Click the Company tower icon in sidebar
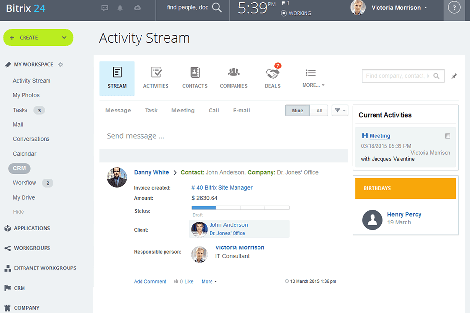 tap(8, 308)
